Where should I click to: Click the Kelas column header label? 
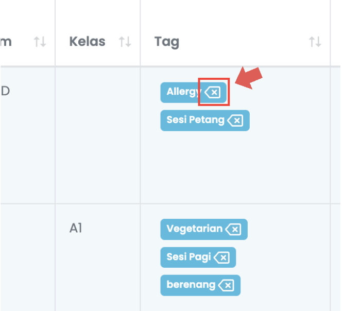(88, 42)
